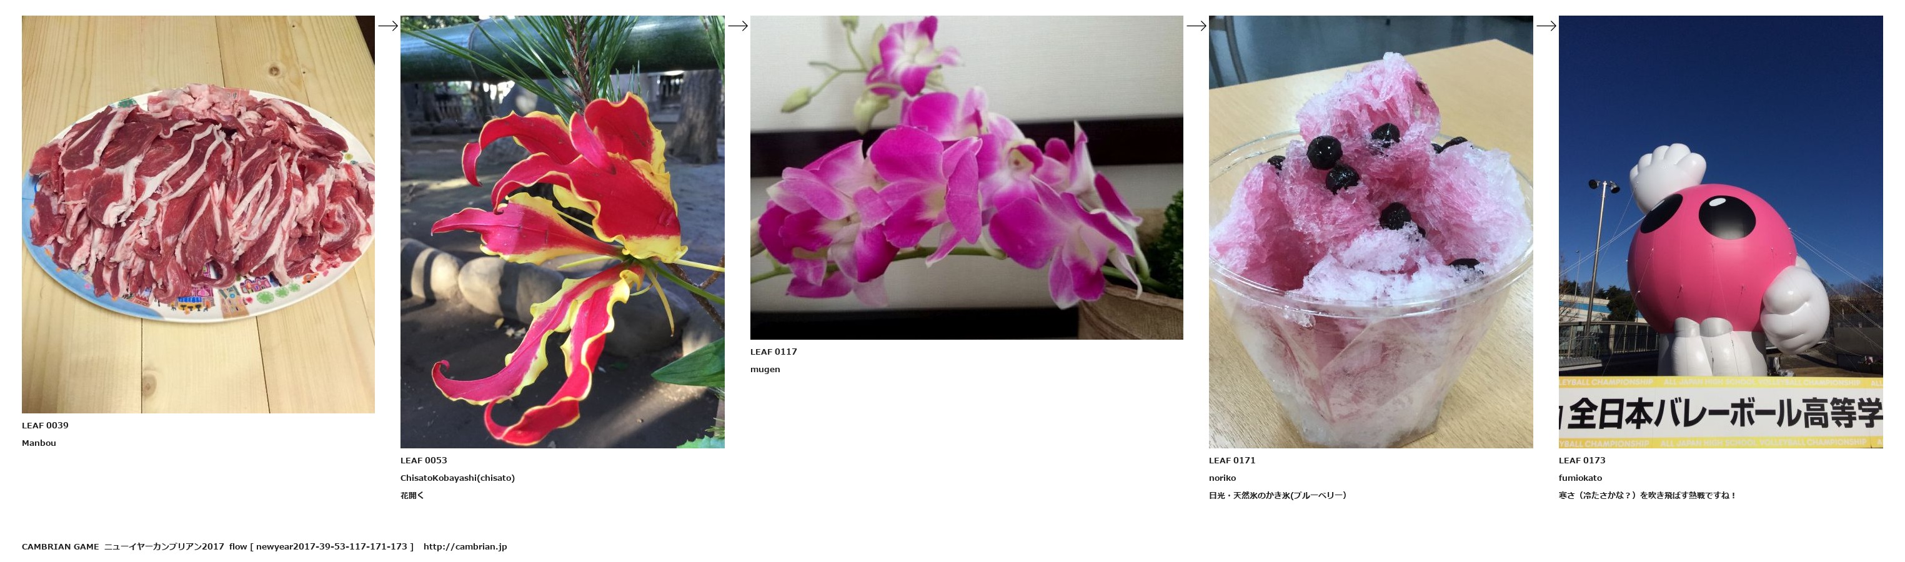Image resolution: width=1905 pixels, height=562 pixels.
Task: Select the LEAF 0171 label
Action: point(1232,460)
